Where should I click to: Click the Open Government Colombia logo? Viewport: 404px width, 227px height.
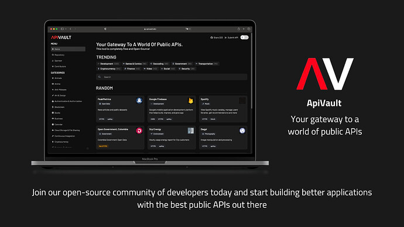[139, 130]
